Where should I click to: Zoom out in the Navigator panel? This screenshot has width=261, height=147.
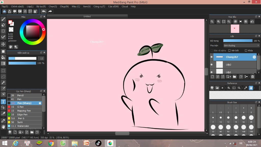(x=229, y=21)
